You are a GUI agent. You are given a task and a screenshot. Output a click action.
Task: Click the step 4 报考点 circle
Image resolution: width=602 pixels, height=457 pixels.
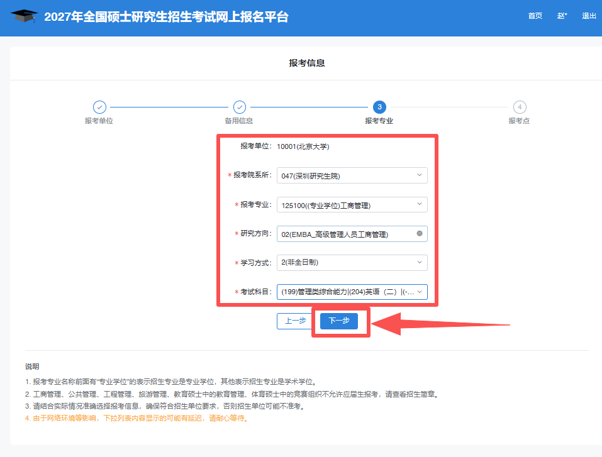pos(520,107)
